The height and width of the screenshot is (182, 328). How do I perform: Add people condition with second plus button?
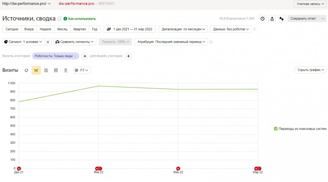click(x=128, y=56)
